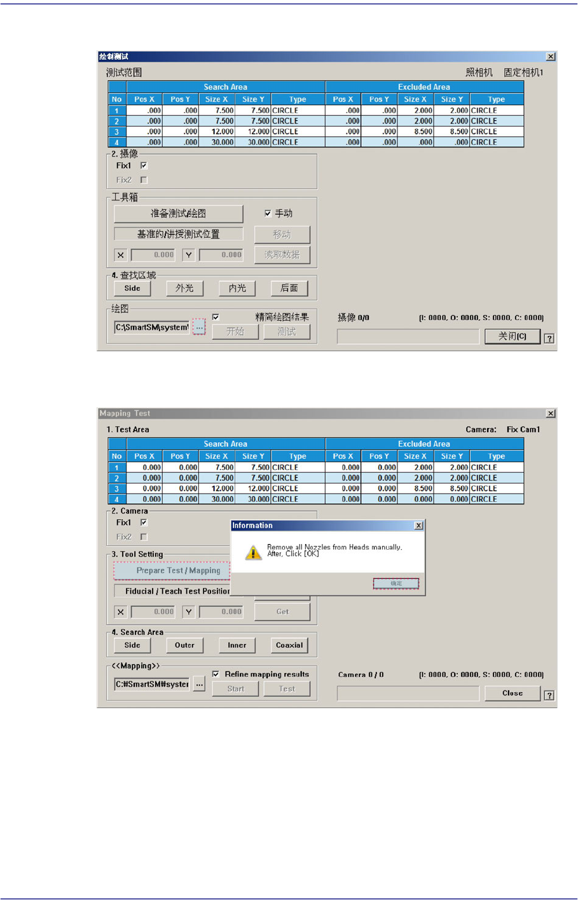Screen dimensions: 578x906
Task: Click the Y value field in Chinese dialog
Action: pyautogui.click(x=221, y=255)
